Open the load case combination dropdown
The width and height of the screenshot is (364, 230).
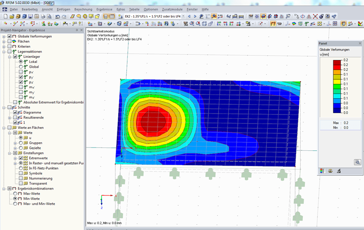pos(183,16)
